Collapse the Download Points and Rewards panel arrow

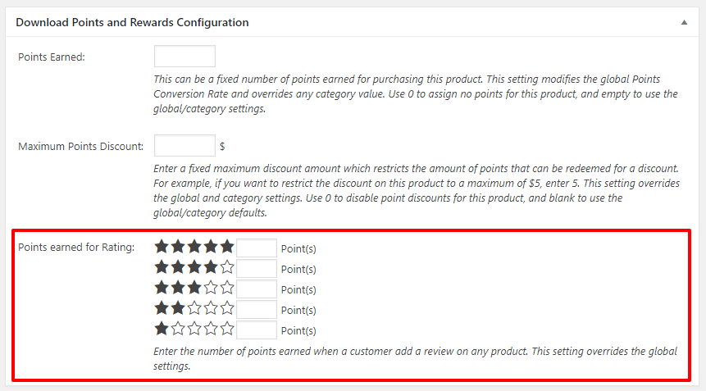[684, 23]
